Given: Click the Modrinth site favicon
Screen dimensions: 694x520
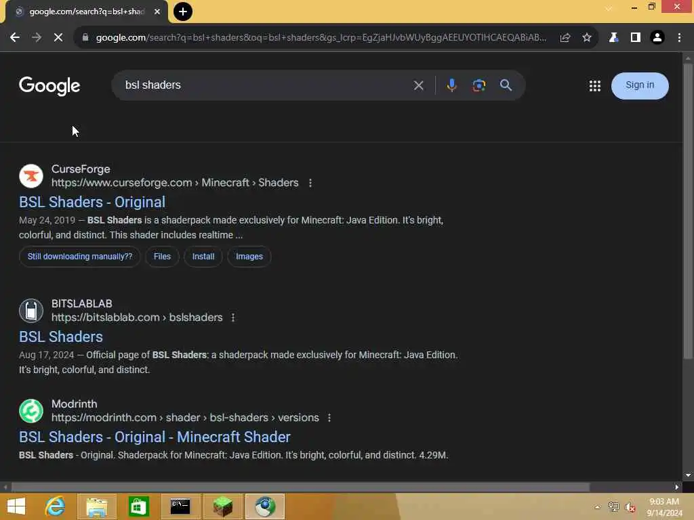Looking at the screenshot, I should [31, 411].
